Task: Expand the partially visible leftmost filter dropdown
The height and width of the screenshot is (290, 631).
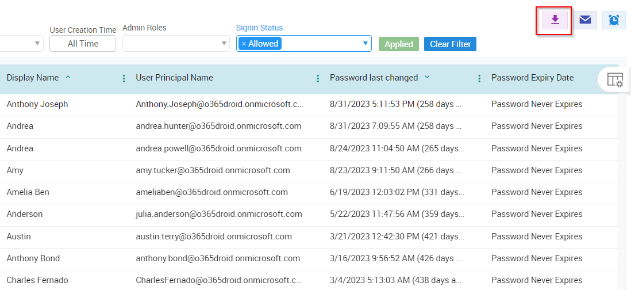Action: [37, 44]
